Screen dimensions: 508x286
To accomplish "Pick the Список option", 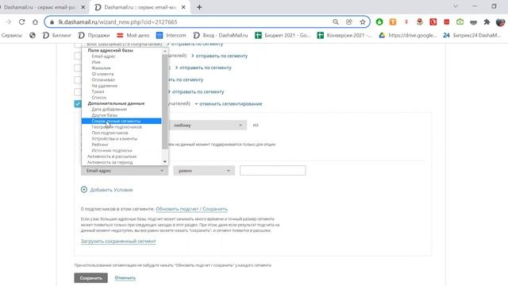I will point(98,97).
